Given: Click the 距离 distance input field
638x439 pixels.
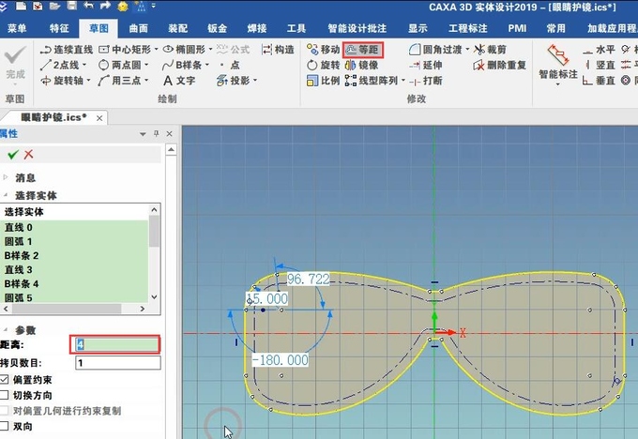Looking at the screenshot, I should pos(117,344).
